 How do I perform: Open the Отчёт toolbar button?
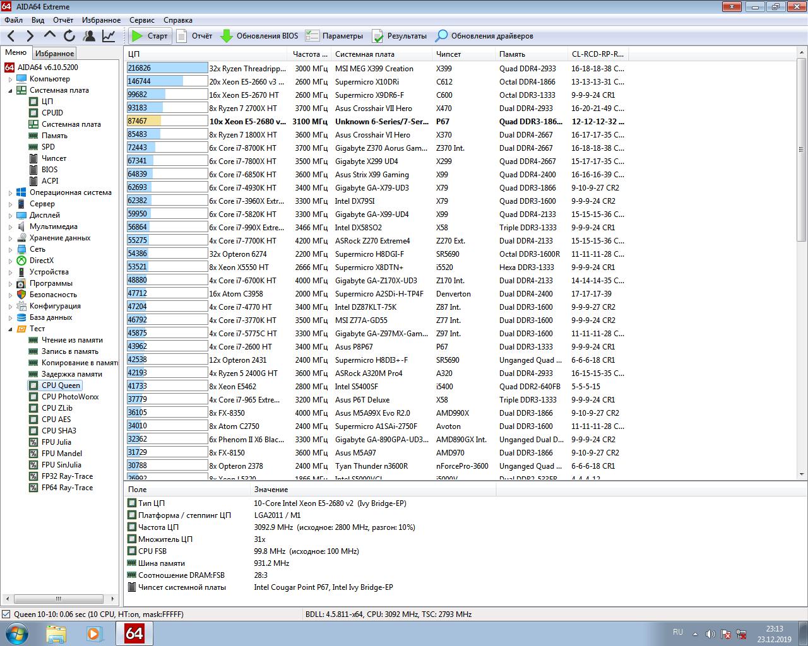coord(194,36)
